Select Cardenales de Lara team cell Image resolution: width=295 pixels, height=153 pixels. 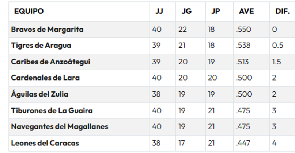click(45, 78)
